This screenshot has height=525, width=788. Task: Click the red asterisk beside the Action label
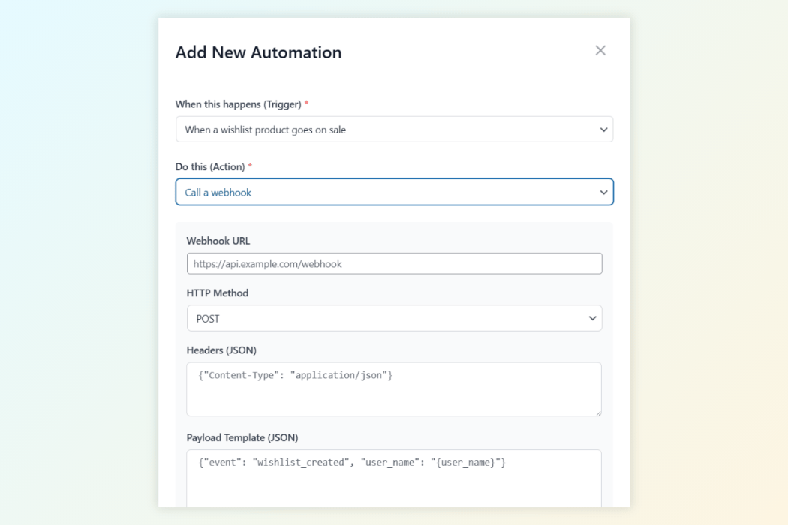(x=250, y=167)
